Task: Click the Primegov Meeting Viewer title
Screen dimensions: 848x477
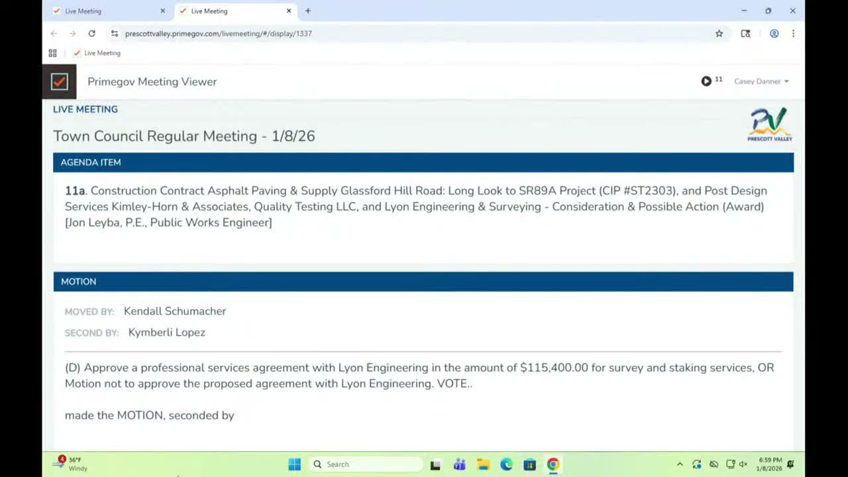Action: coord(152,81)
